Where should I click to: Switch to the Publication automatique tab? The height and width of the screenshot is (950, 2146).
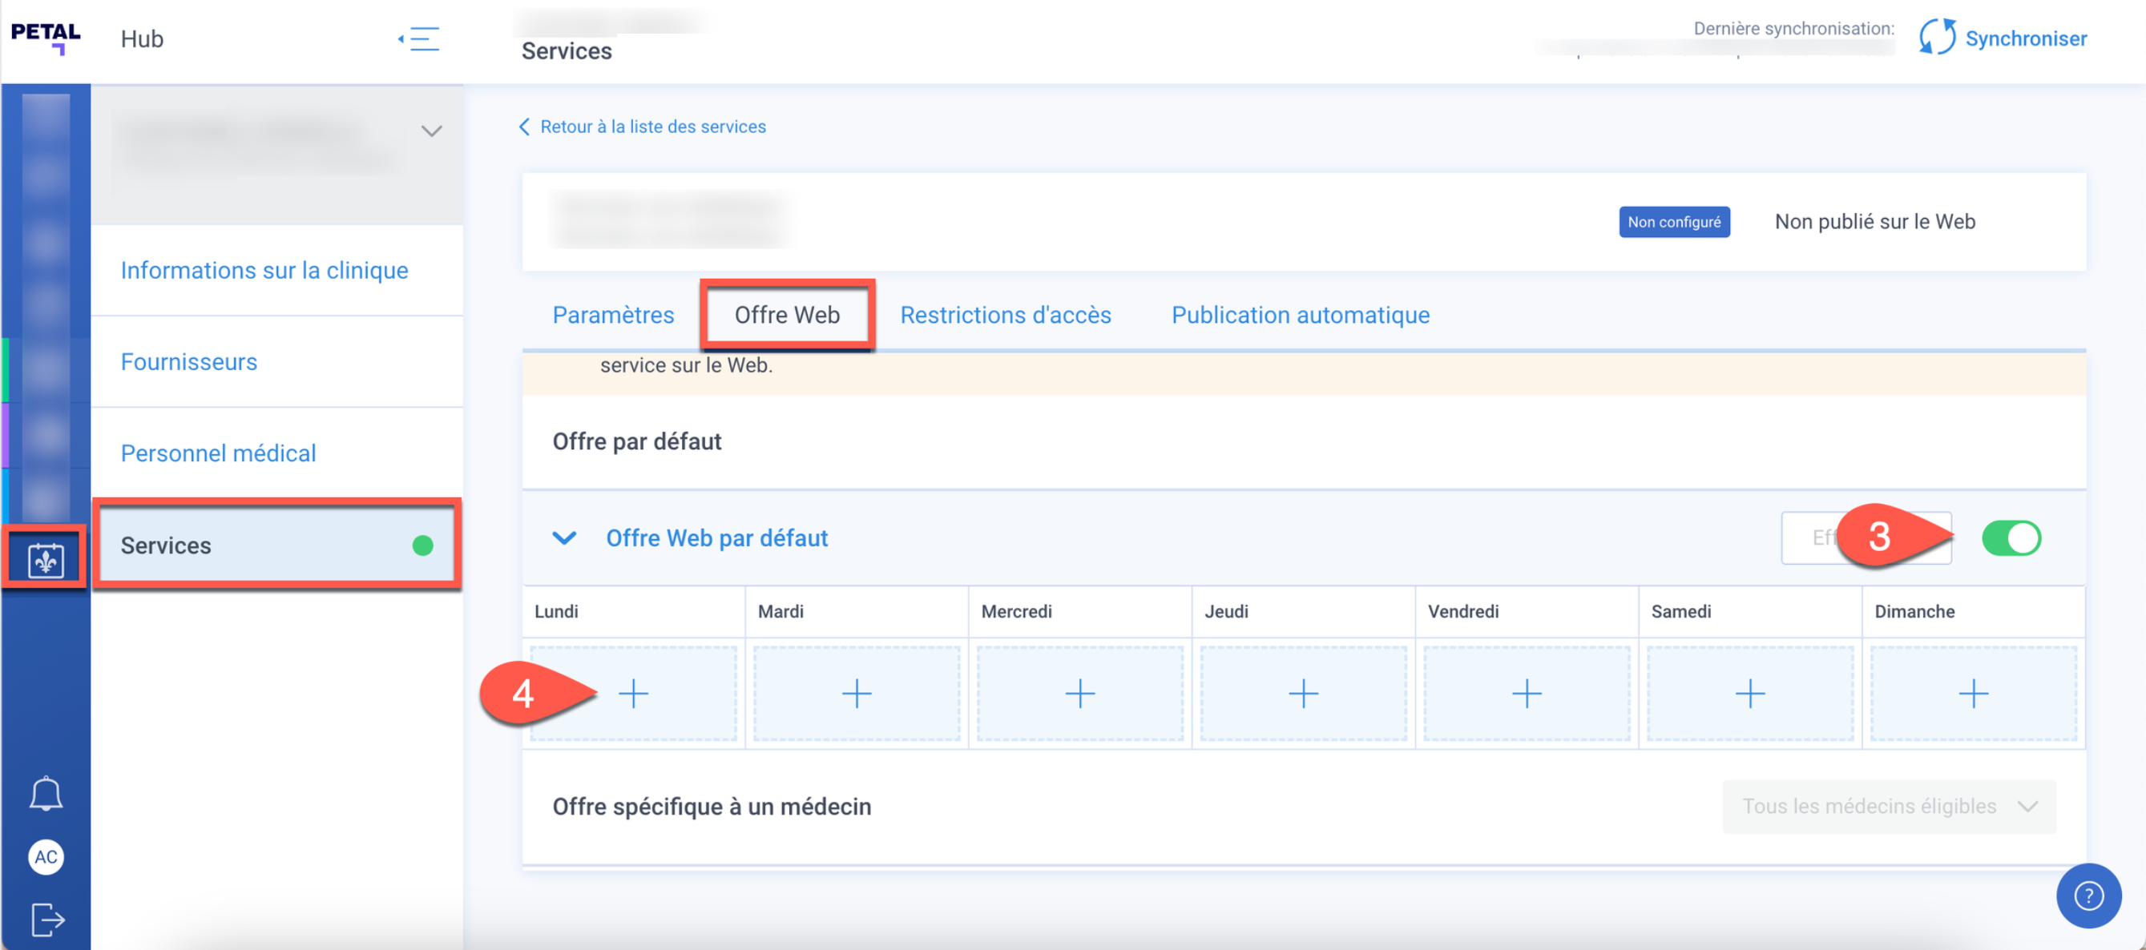[x=1301, y=315]
